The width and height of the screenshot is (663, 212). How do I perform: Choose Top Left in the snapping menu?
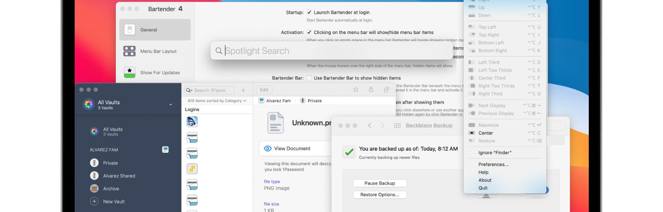click(505, 27)
